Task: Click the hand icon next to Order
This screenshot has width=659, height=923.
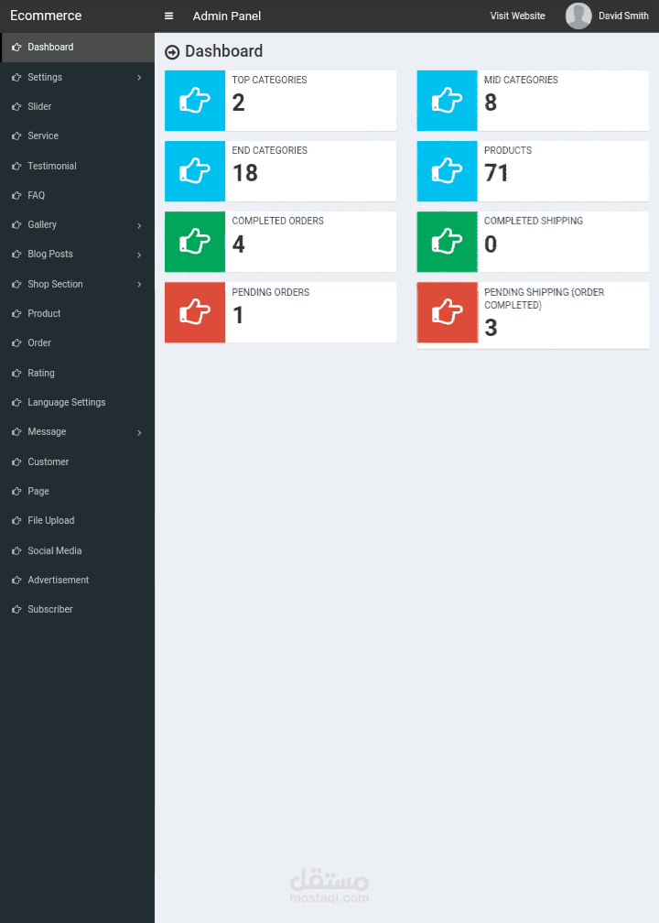Action: pyautogui.click(x=16, y=343)
